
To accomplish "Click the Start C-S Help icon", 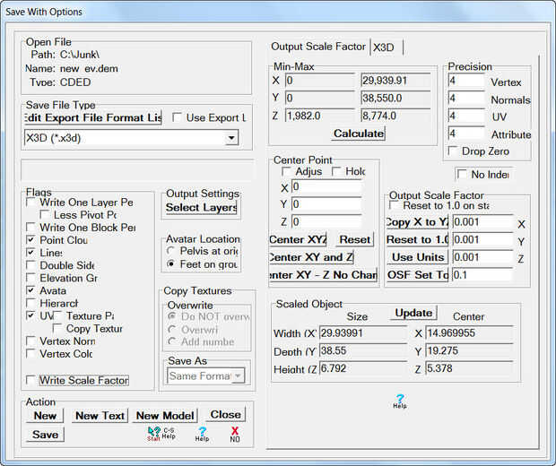I will (161, 434).
